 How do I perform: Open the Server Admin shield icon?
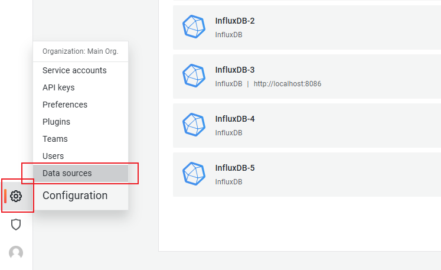point(16,225)
